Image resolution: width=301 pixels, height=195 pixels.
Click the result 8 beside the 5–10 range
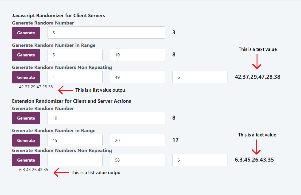coord(174,55)
